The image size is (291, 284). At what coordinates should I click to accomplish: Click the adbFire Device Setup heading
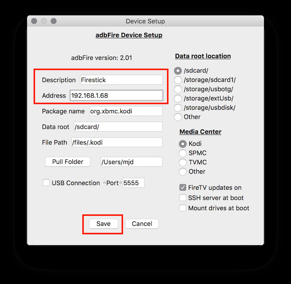(129, 35)
